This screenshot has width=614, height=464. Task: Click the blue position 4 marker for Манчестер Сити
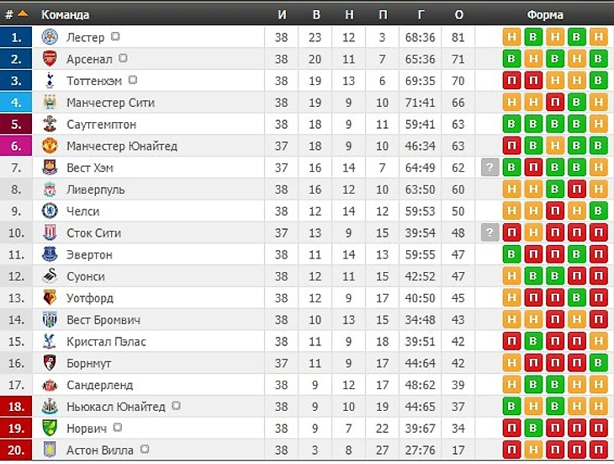coord(16,103)
